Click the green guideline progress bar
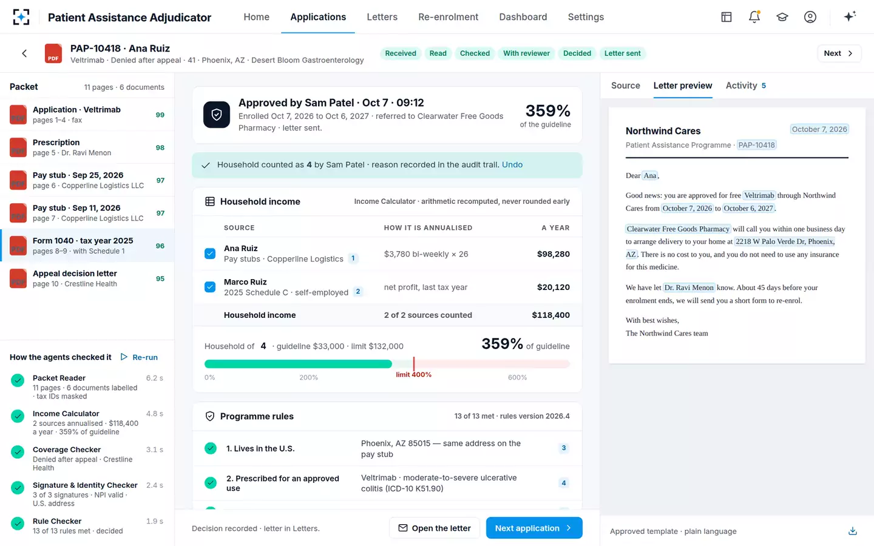The image size is (874, 546). pos(298,364)
